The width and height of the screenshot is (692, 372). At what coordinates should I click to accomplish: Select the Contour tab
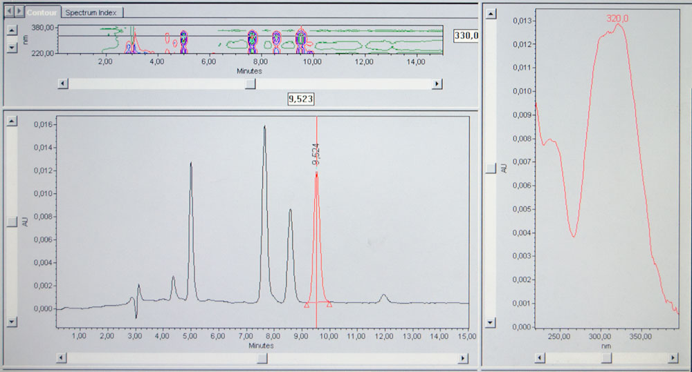(42, 12)
